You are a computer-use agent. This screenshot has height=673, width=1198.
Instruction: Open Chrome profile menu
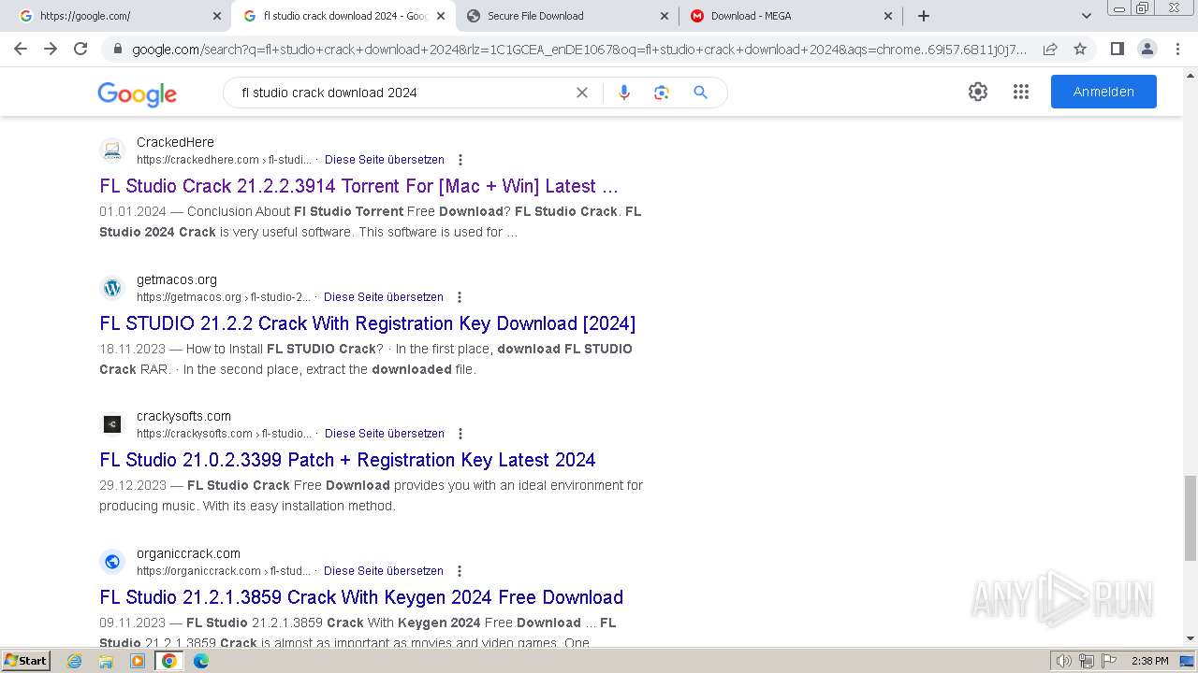(1147, 49)
